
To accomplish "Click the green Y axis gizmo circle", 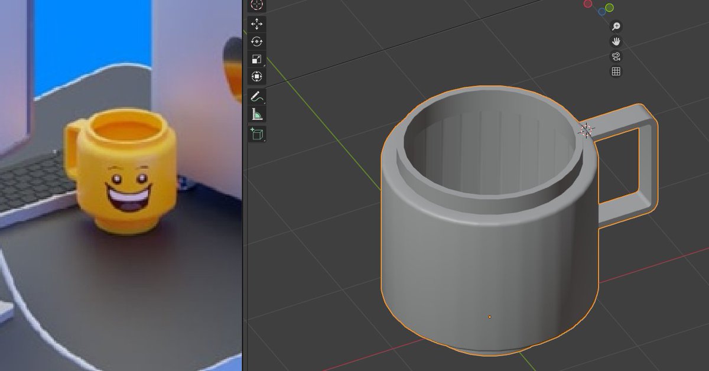I will click(x=609, y=8).
